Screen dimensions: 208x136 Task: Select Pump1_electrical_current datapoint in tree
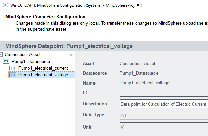point(43,68)
